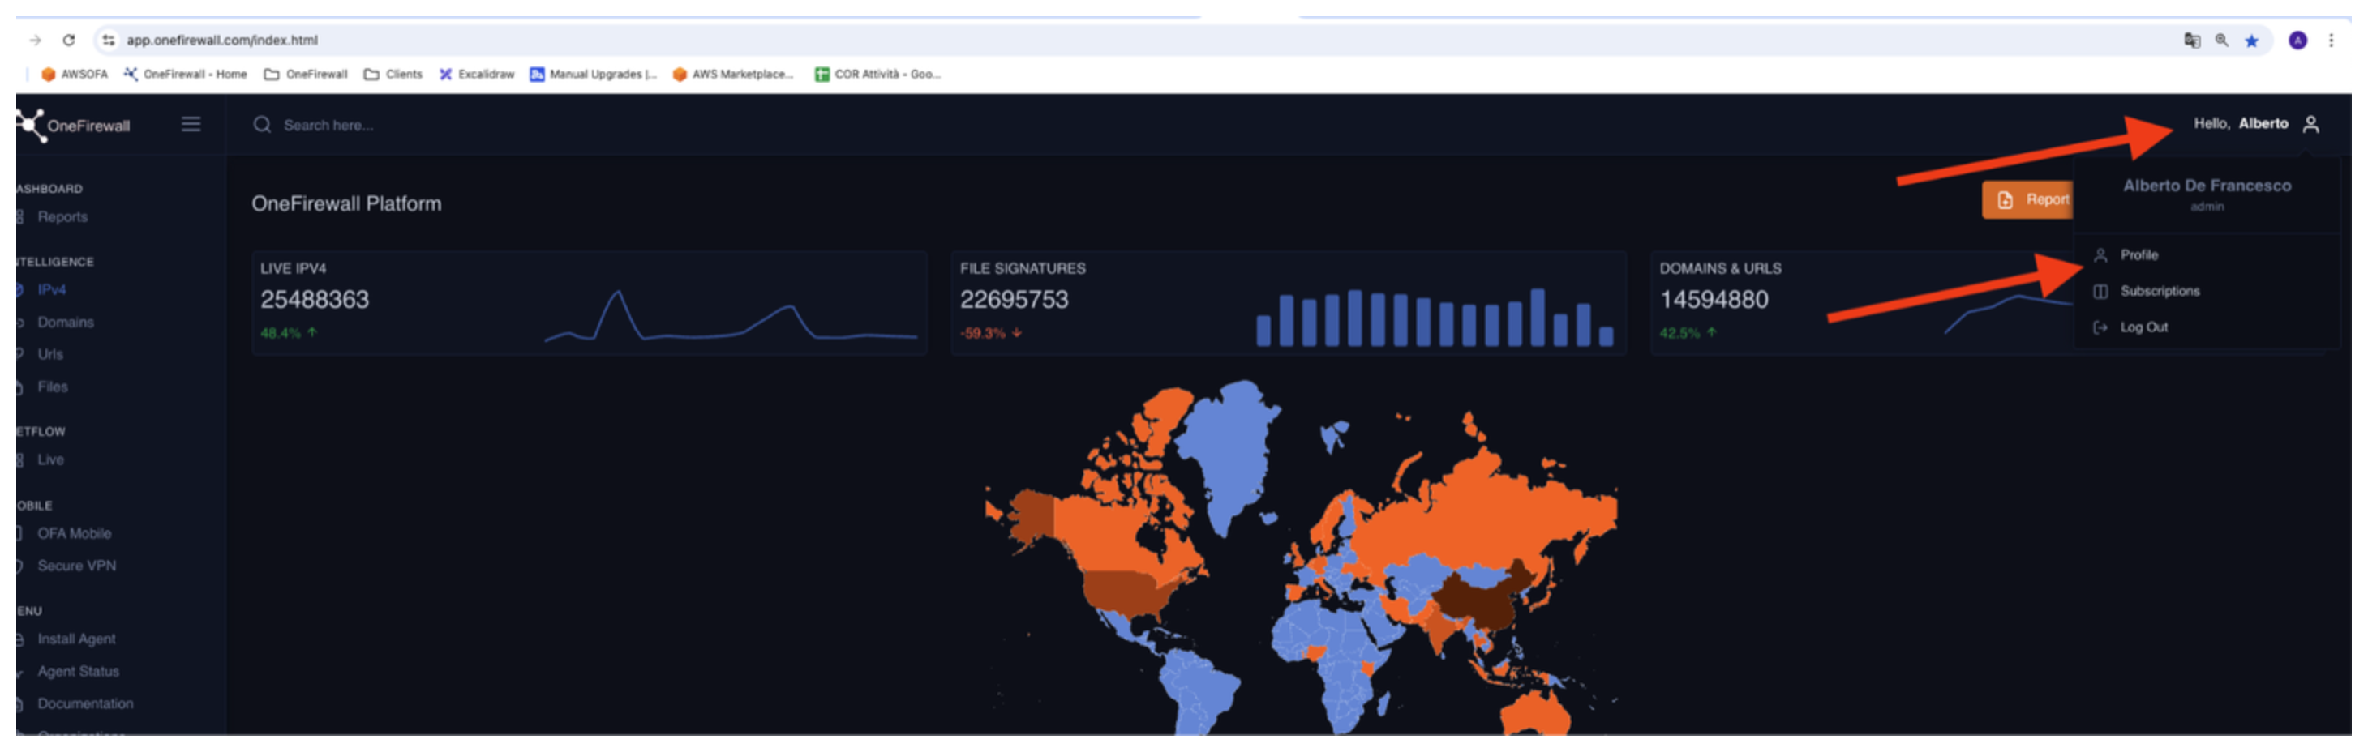Open OFA Mobile in the sidebar
This screenshot has height=752, width=2368.
click(x=74, y=532)
